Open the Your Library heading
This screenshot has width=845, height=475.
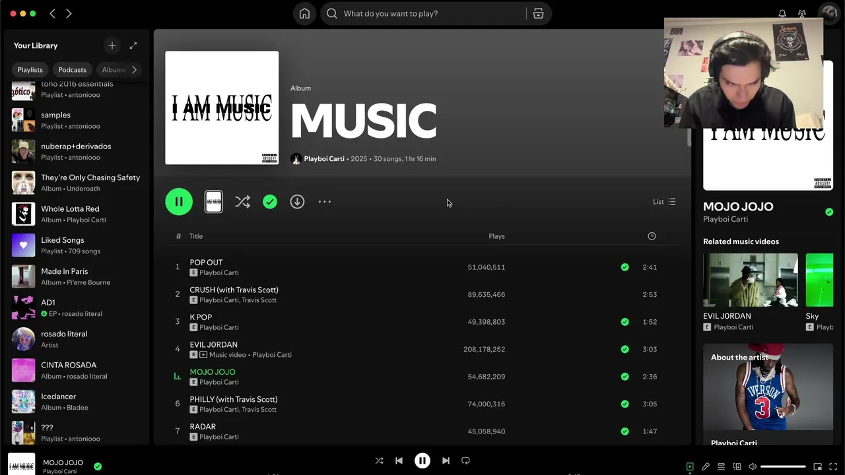click(36, 46)
